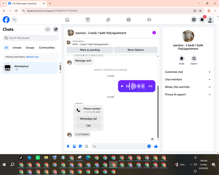The image size is (219, 175).
Task: Go to the Home feed icon
Action: pyautogui.click(x=67, y=20)
